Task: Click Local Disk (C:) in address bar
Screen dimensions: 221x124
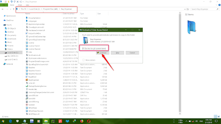Action: click(35, 9)
